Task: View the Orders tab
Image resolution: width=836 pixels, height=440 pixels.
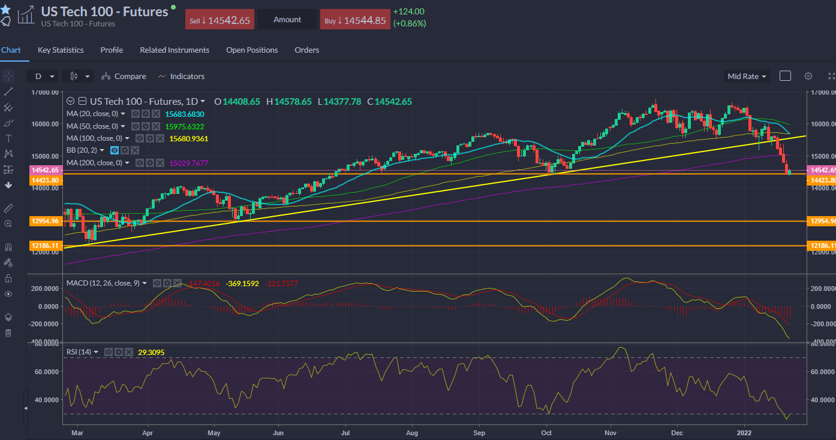Action: coord(307,50)
